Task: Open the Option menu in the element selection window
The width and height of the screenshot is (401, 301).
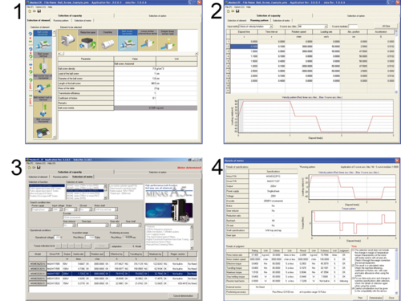Action: point(40,7)
